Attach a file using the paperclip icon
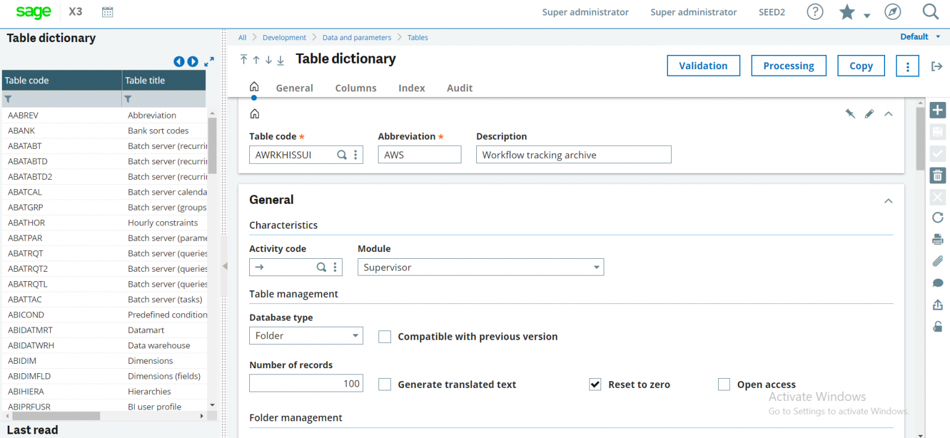This screenshot has height=438, width=950. point(938,261)
